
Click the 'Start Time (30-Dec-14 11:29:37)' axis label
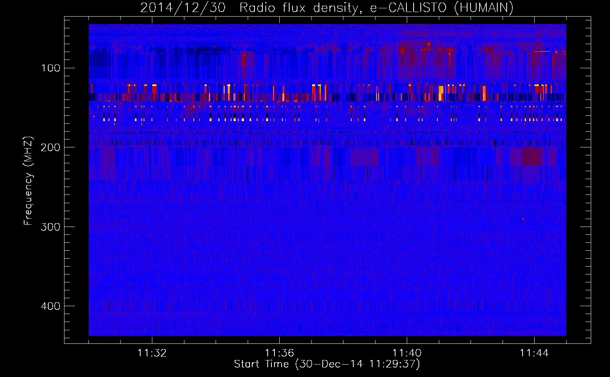327,364
